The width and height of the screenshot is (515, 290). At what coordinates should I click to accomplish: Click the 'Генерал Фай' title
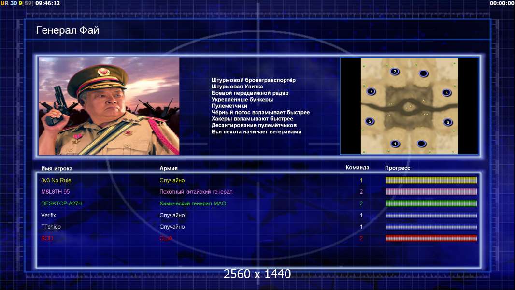tap(67, 30)
